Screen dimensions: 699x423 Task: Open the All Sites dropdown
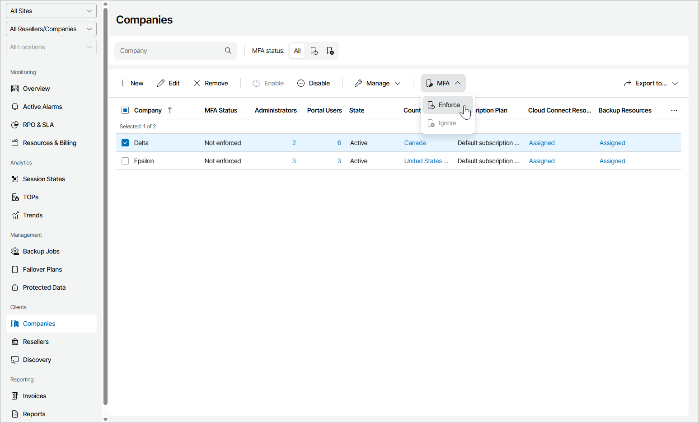[51, 11]
